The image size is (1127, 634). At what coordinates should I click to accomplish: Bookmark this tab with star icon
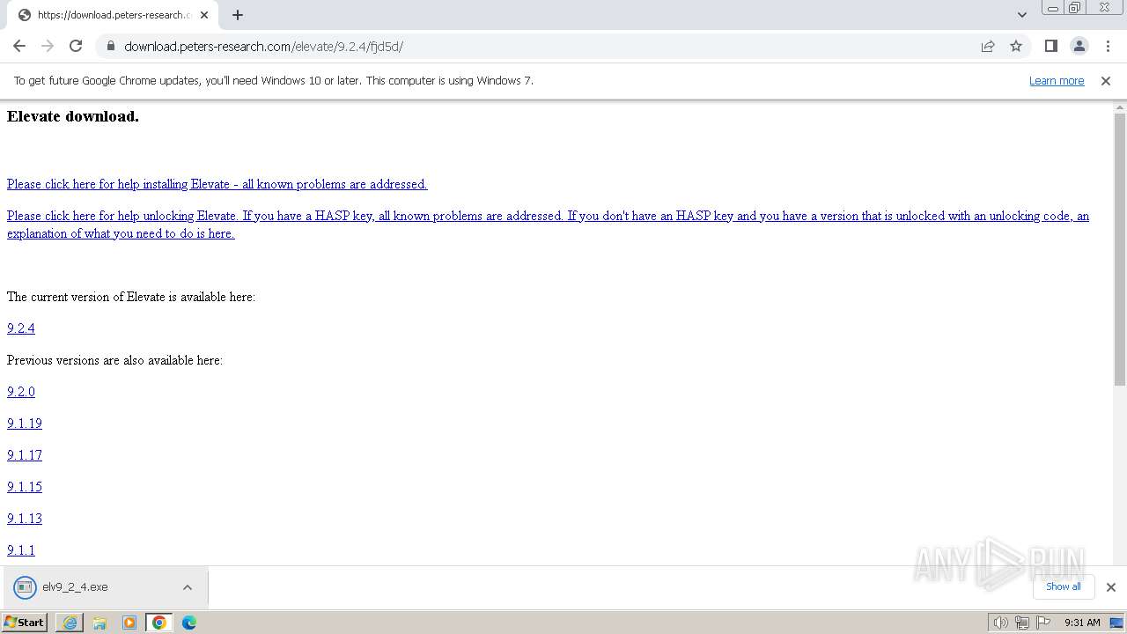pyautogui.click(x=1016, y=46)
